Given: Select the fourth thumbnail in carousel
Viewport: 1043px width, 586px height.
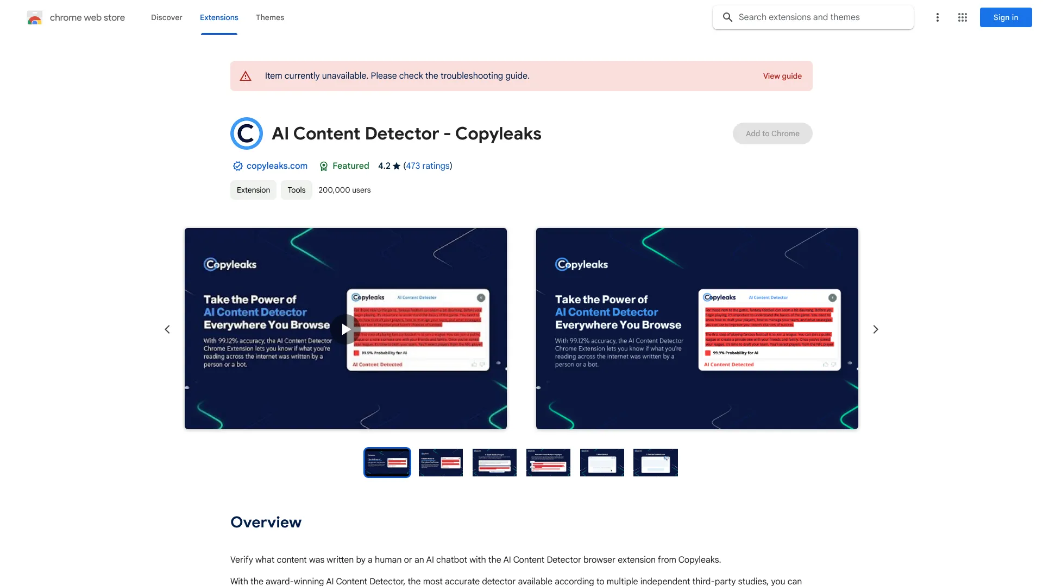Looking at the screenshot, I should [x=547, y=462].
